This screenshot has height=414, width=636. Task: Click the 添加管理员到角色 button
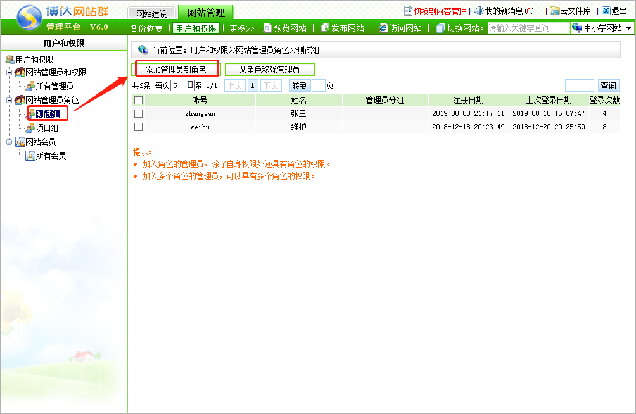coord(175,70)
